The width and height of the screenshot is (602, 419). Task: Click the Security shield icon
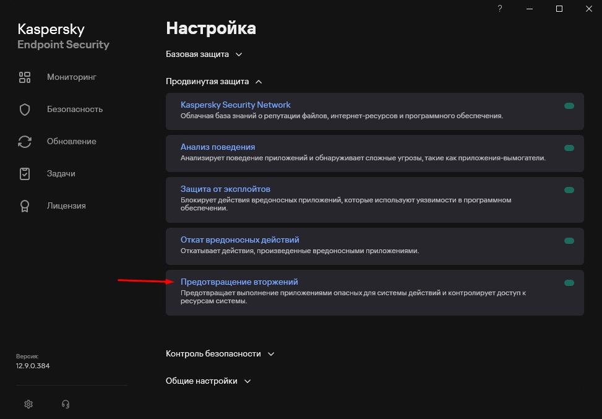pos(25,110)
